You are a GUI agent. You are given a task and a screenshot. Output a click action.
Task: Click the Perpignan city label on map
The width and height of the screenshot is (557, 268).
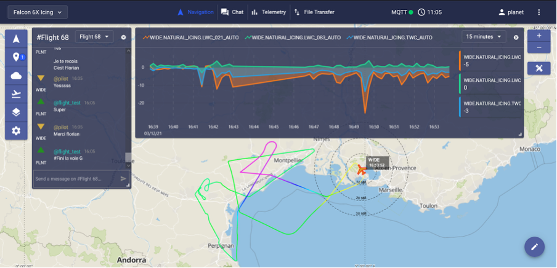(x=221, y=245)
